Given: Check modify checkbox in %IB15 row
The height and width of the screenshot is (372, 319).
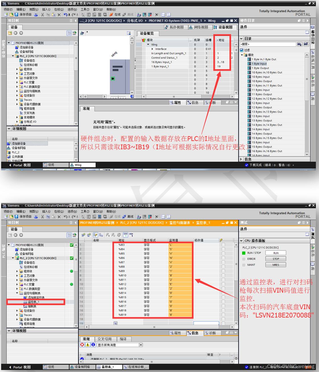Looking at the screenshot, I should click(223, 297).
